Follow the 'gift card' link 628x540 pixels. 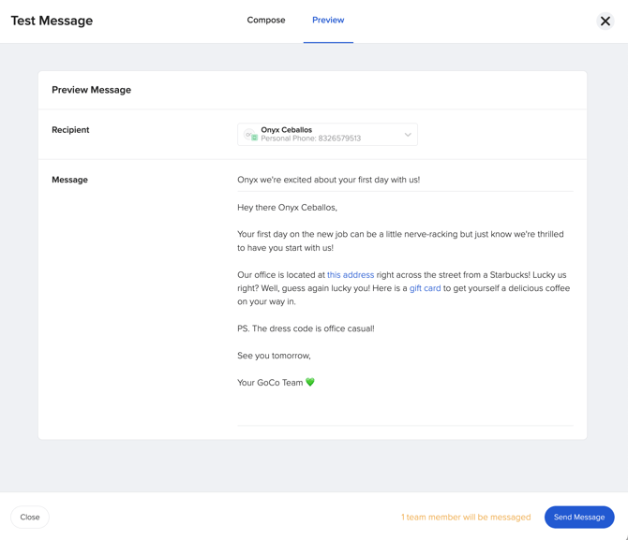pos(425,288)
